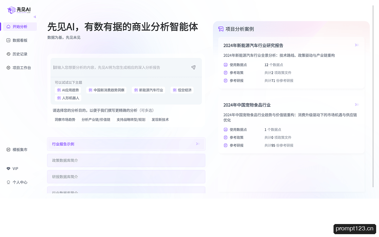Click the chevron arrows on 行业报告示例

coord(198,144)
